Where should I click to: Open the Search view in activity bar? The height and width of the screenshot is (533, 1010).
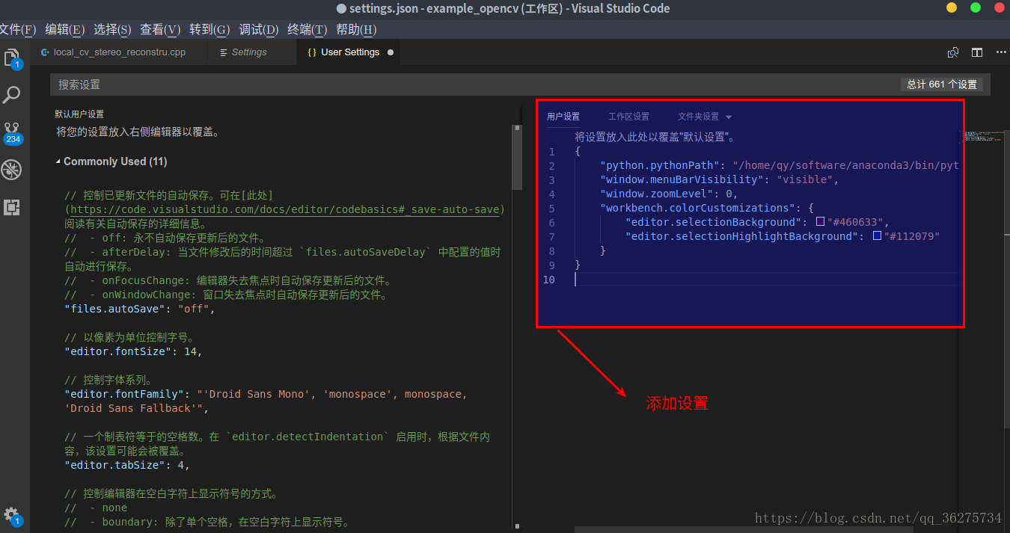12,95
